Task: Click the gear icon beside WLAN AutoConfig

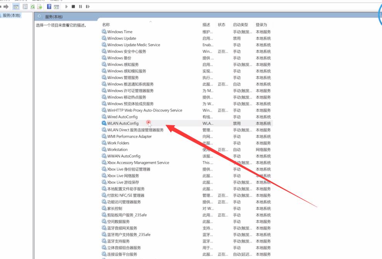Action: point(104,123)
